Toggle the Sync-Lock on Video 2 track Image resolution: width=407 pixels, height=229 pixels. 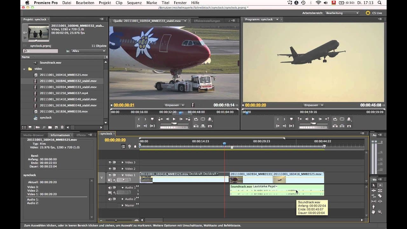[x=114, y=169]
